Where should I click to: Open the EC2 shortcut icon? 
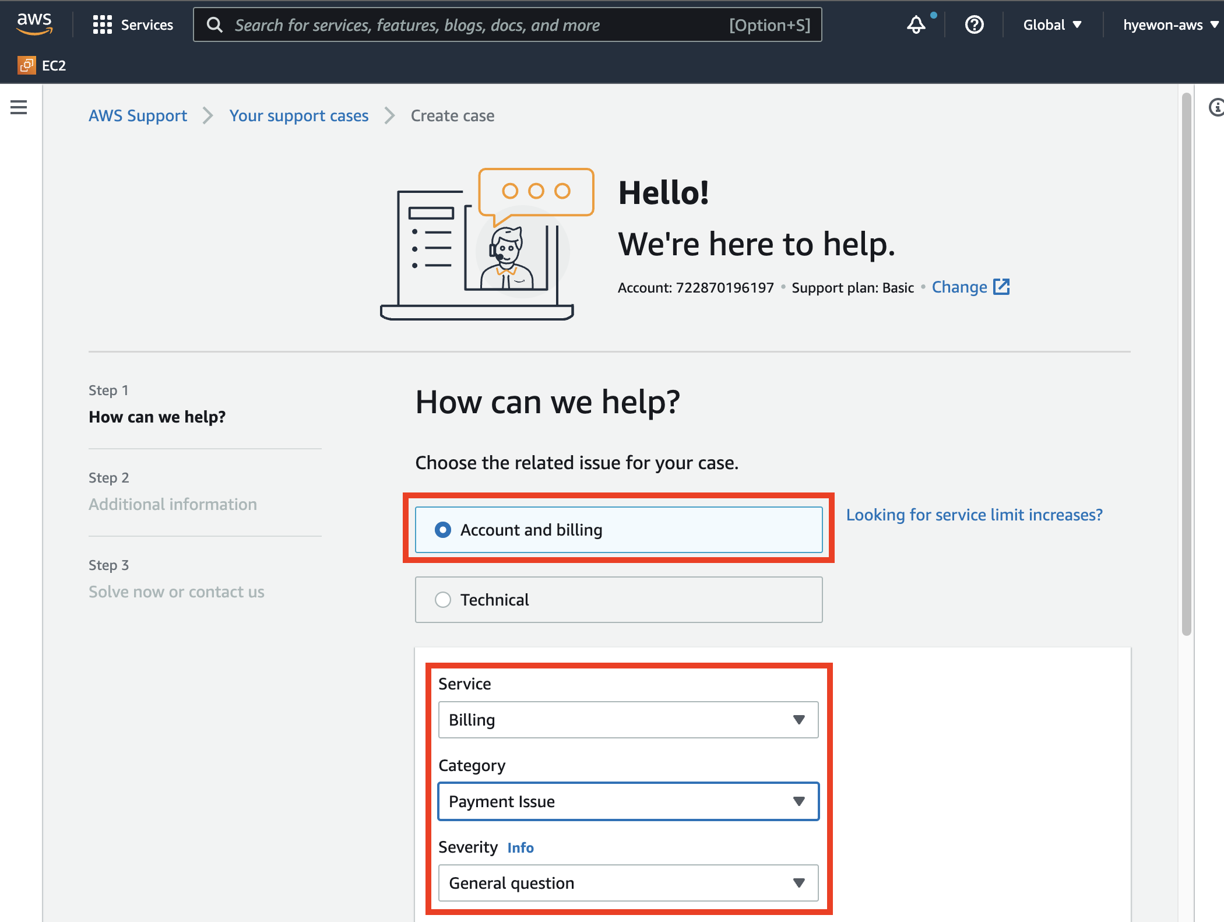[x=26, y=65]
